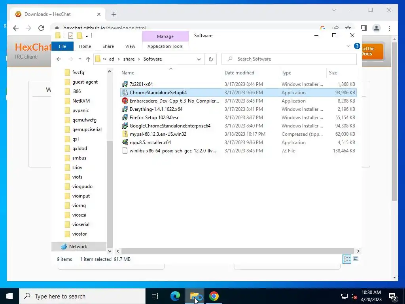The image size is (405, 304).
Task: Customize Quick Access Toolbar dropdown arrow
Action: click(87, 36)
